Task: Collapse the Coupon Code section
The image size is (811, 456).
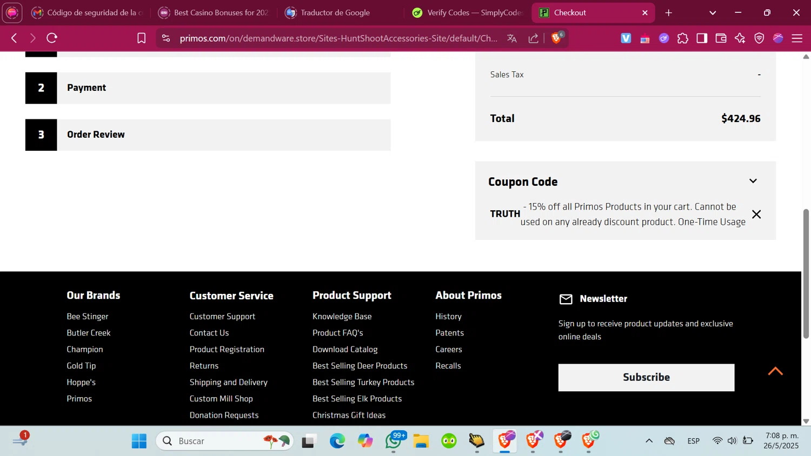Action: click(x=753, y=181)
